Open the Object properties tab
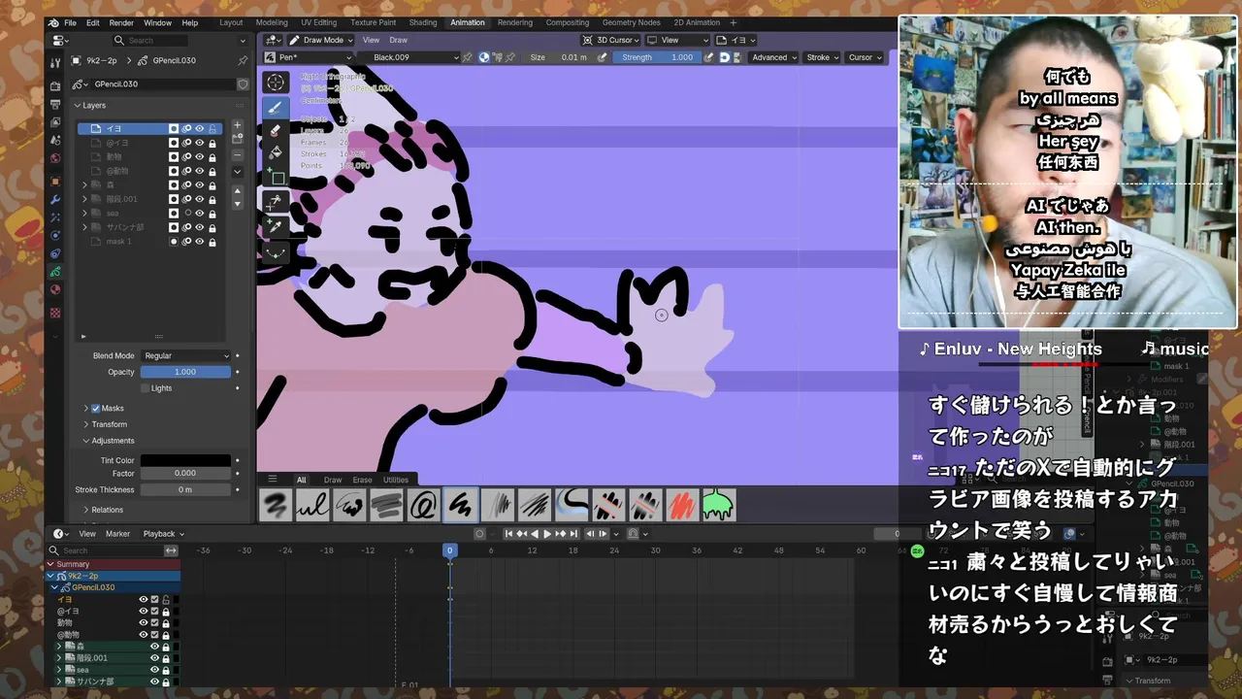The height and width of the screenshot is (699, 1242). [x=55, y=182]
